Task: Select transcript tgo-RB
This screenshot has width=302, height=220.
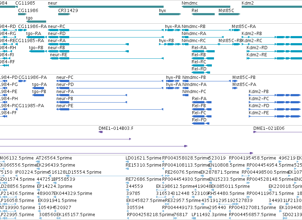Action: (36, 48)
